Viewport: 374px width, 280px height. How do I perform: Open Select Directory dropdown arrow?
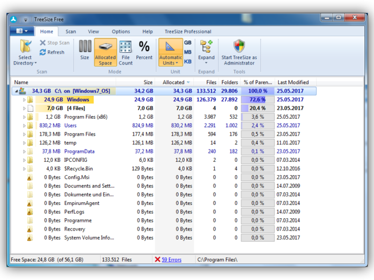coord(36,63)
